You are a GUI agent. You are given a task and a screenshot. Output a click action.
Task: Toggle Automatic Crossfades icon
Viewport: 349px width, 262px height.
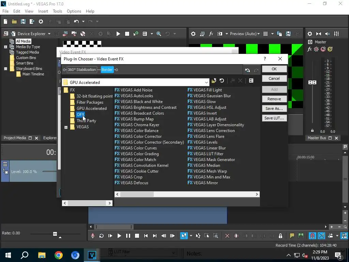(321, 236)
